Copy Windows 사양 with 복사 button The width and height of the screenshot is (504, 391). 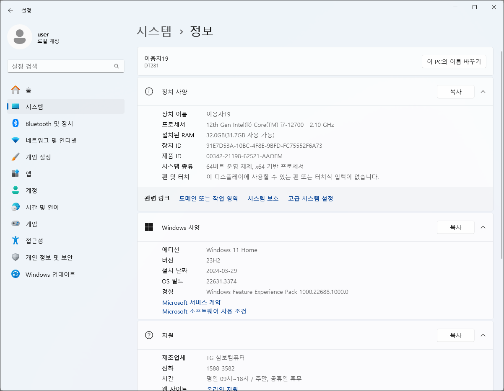coord(456,227)
